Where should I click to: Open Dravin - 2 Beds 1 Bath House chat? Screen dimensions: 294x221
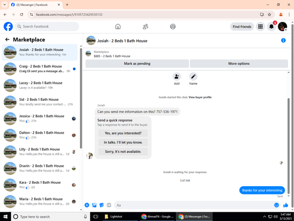[x=39, y=169]
